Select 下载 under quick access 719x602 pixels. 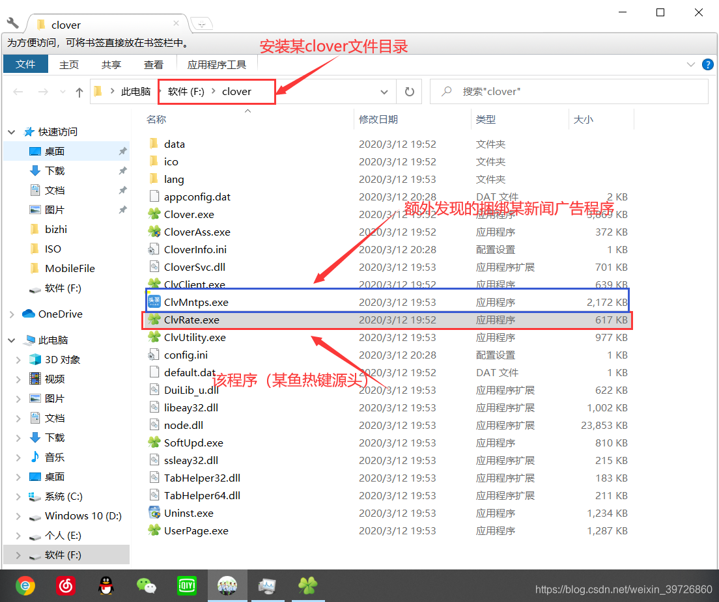(x=55, y=171)
